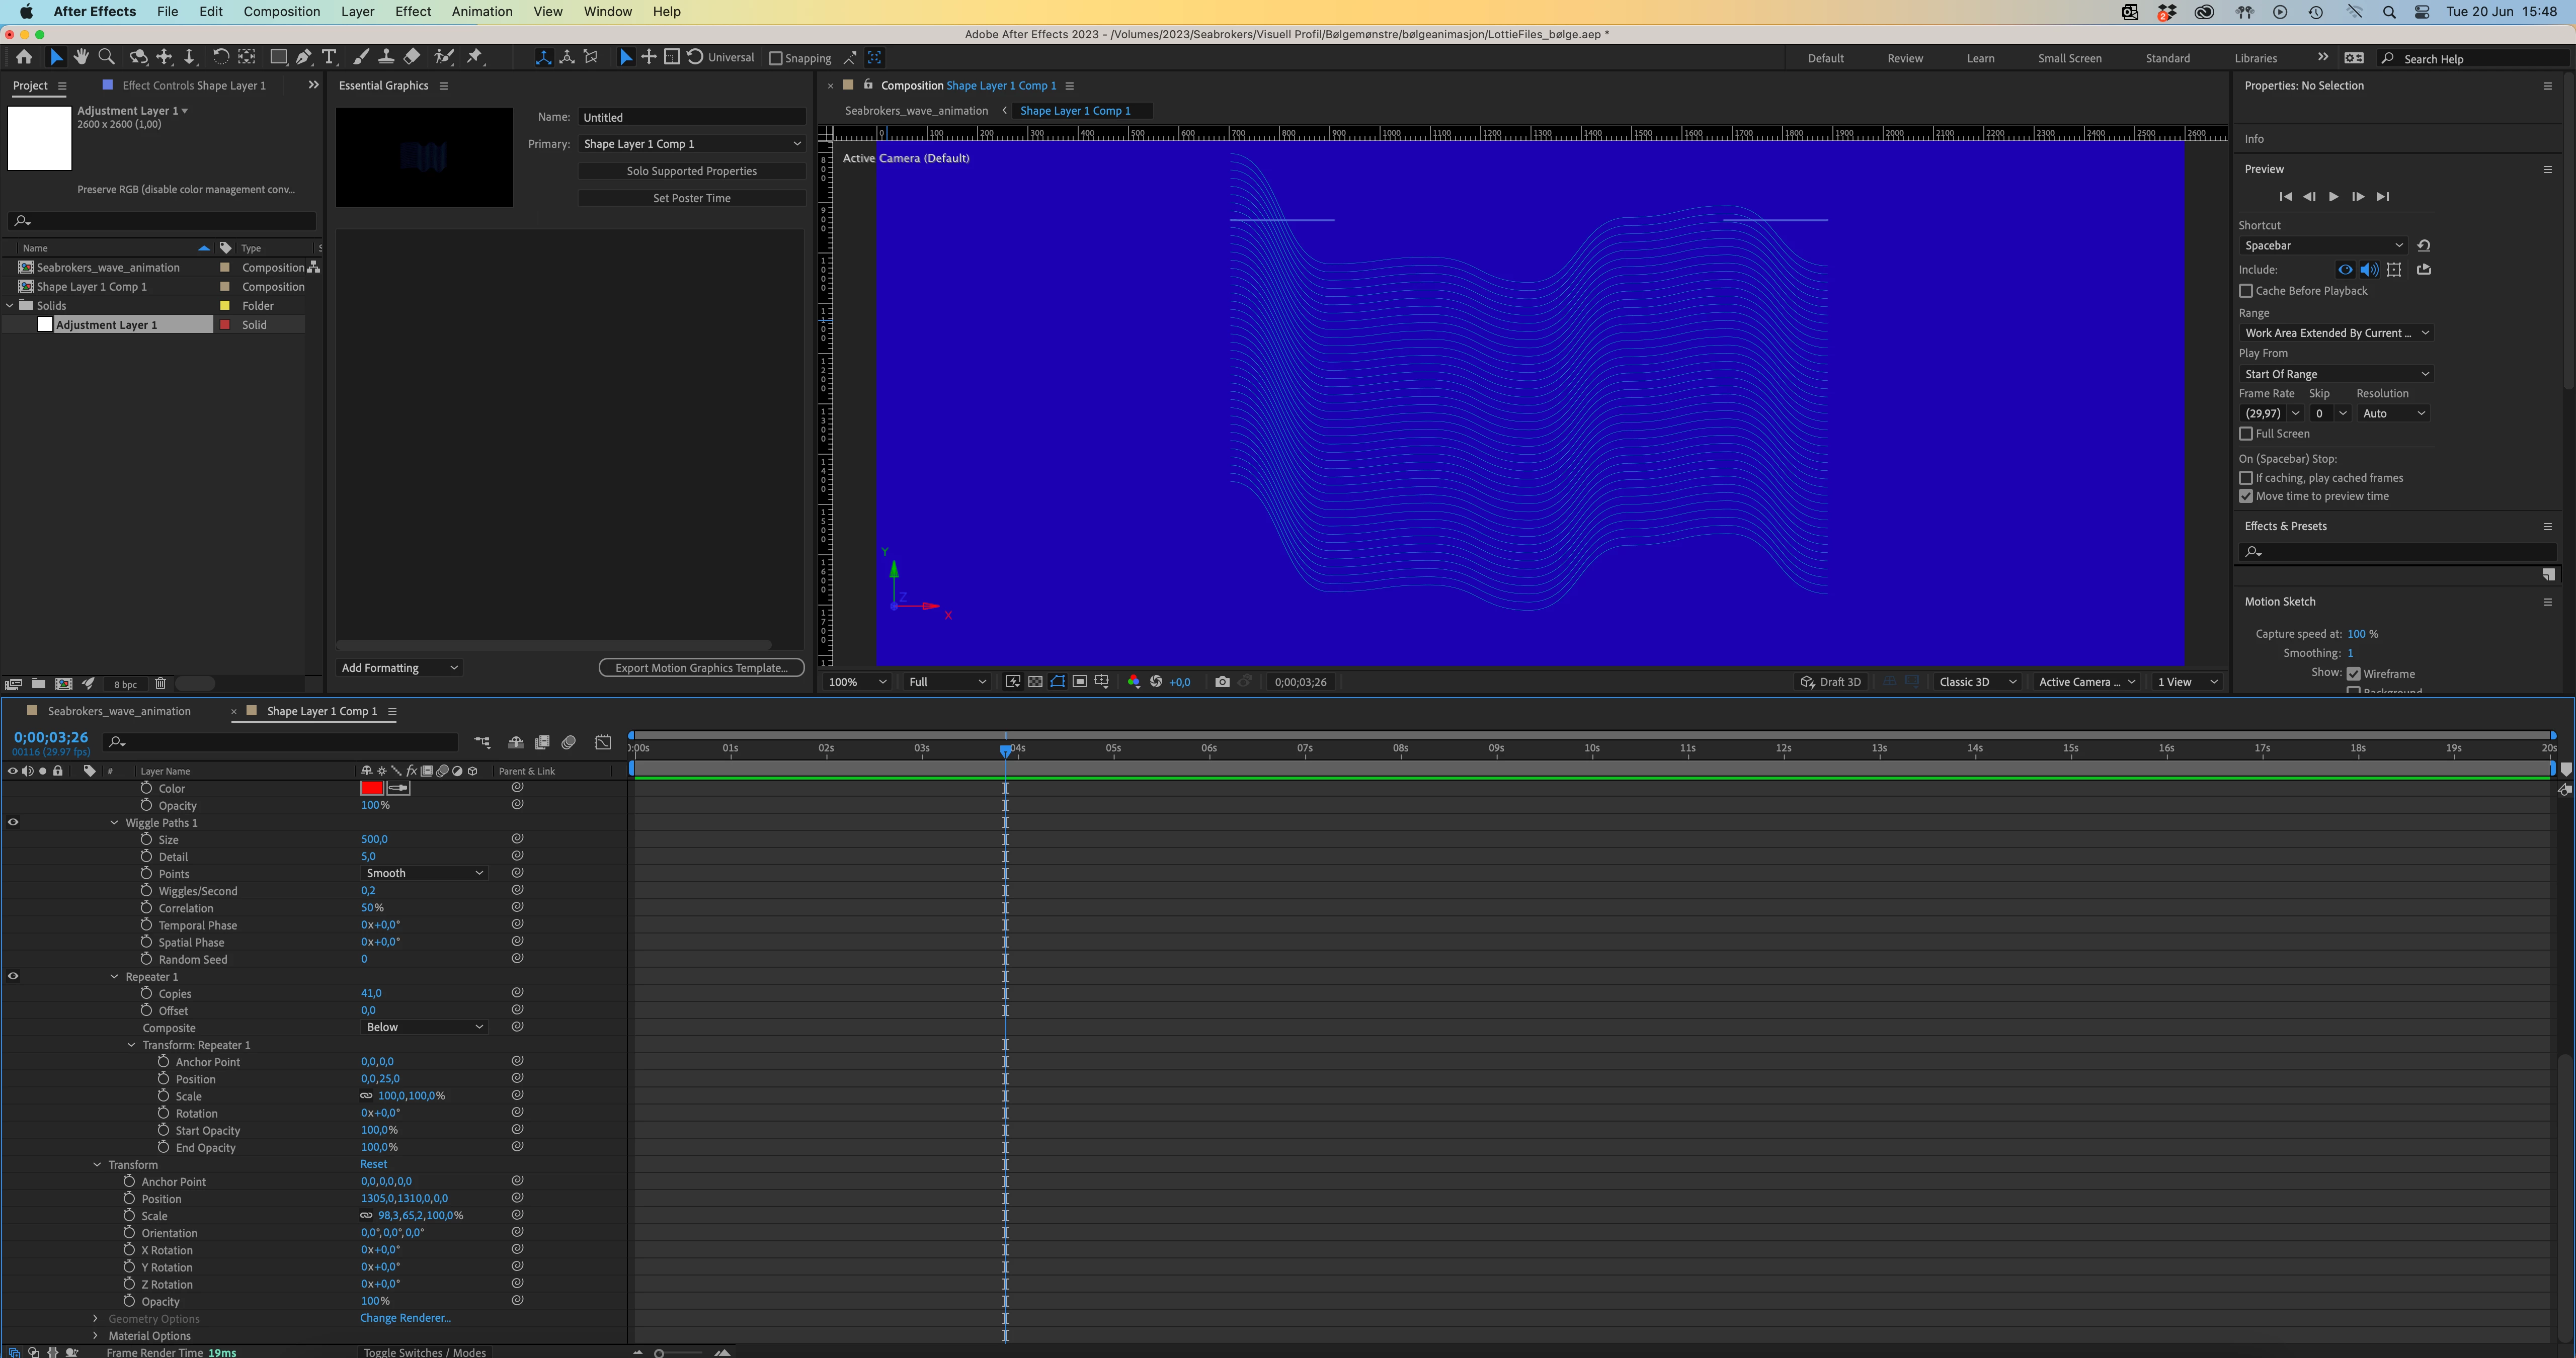The height and width of the screenshot is (1358, 2576).
Task: Switch to Seabrokers_wave_animation timeline tab
Action: click(x=118, y=711)
